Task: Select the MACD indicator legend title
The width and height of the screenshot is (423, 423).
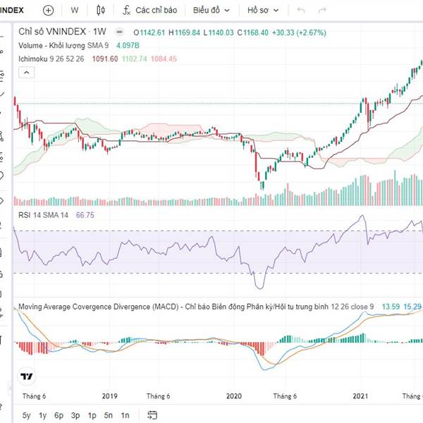Action: [196, 307]
